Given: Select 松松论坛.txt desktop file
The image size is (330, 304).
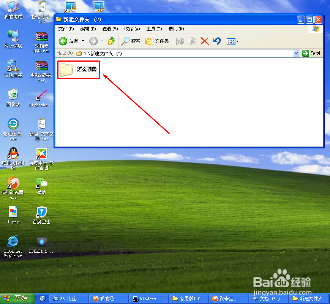Looking at the screenshot, I should 41,12.
